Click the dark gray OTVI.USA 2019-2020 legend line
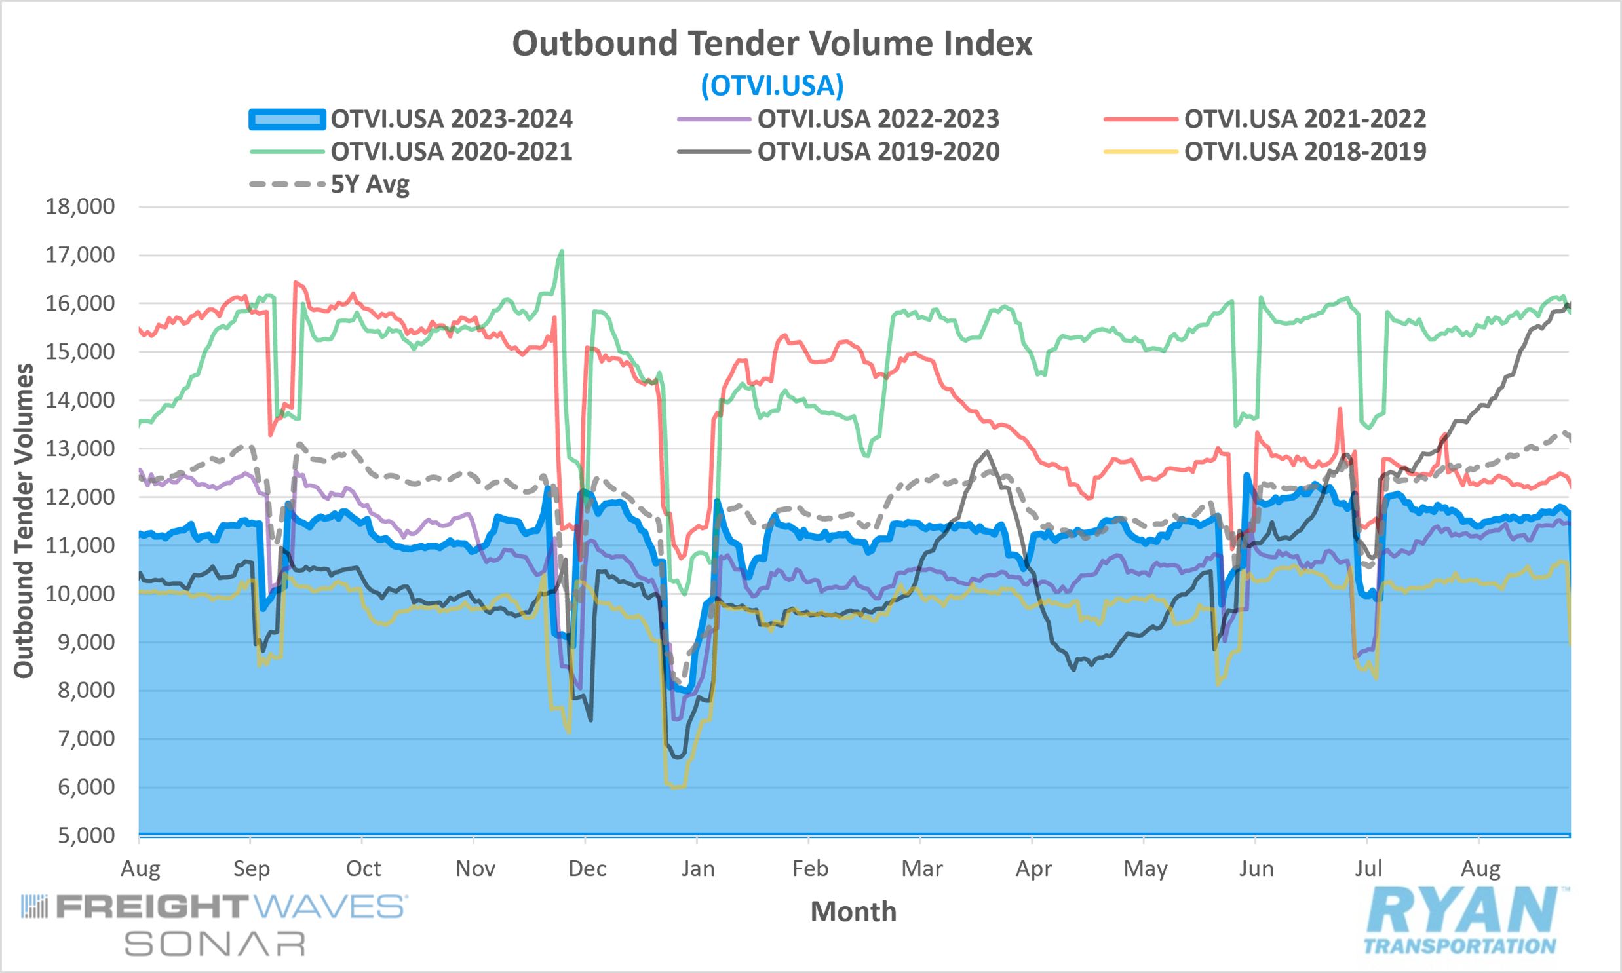The height and width of the screenshot is (973, 1622). click(x=714, y=151)
